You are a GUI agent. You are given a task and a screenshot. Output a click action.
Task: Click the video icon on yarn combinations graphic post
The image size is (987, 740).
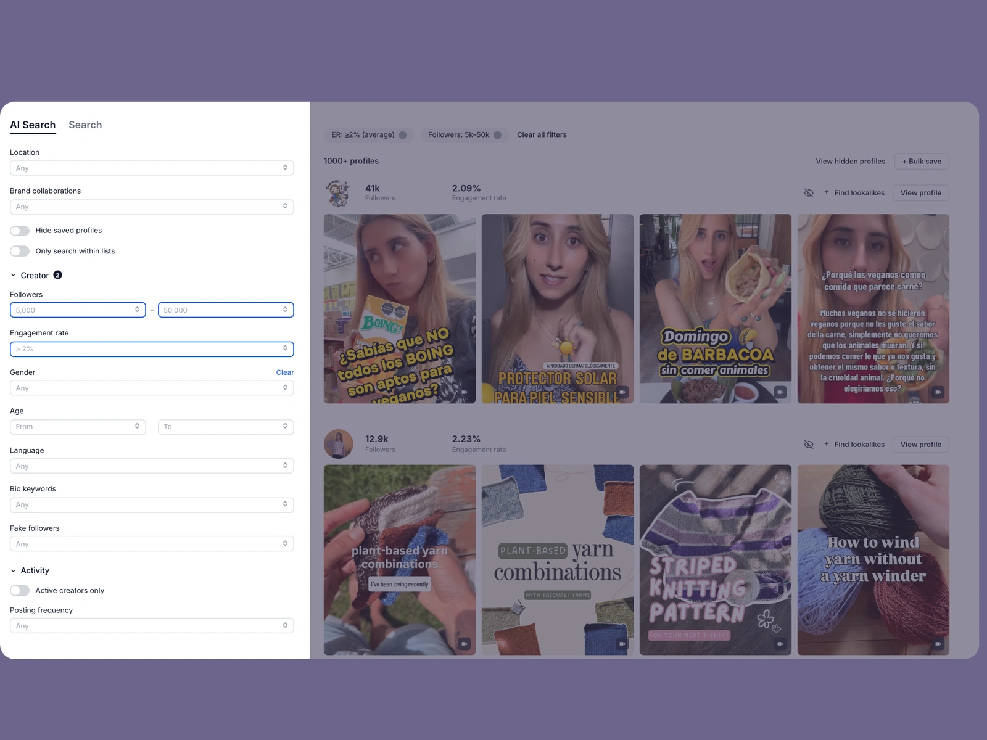pos(622,644)
